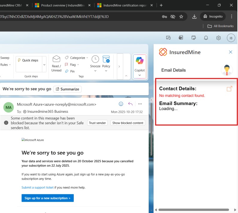Click the Snooze clock icon
The height and width of the screenshot is (213, 238).
pos(95,59)
